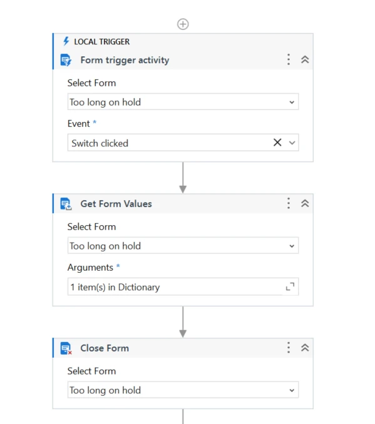The width and height of the screenshot is (375, 424).
Task: Expand Arguments dictionary editor icon
Action: 290,286
